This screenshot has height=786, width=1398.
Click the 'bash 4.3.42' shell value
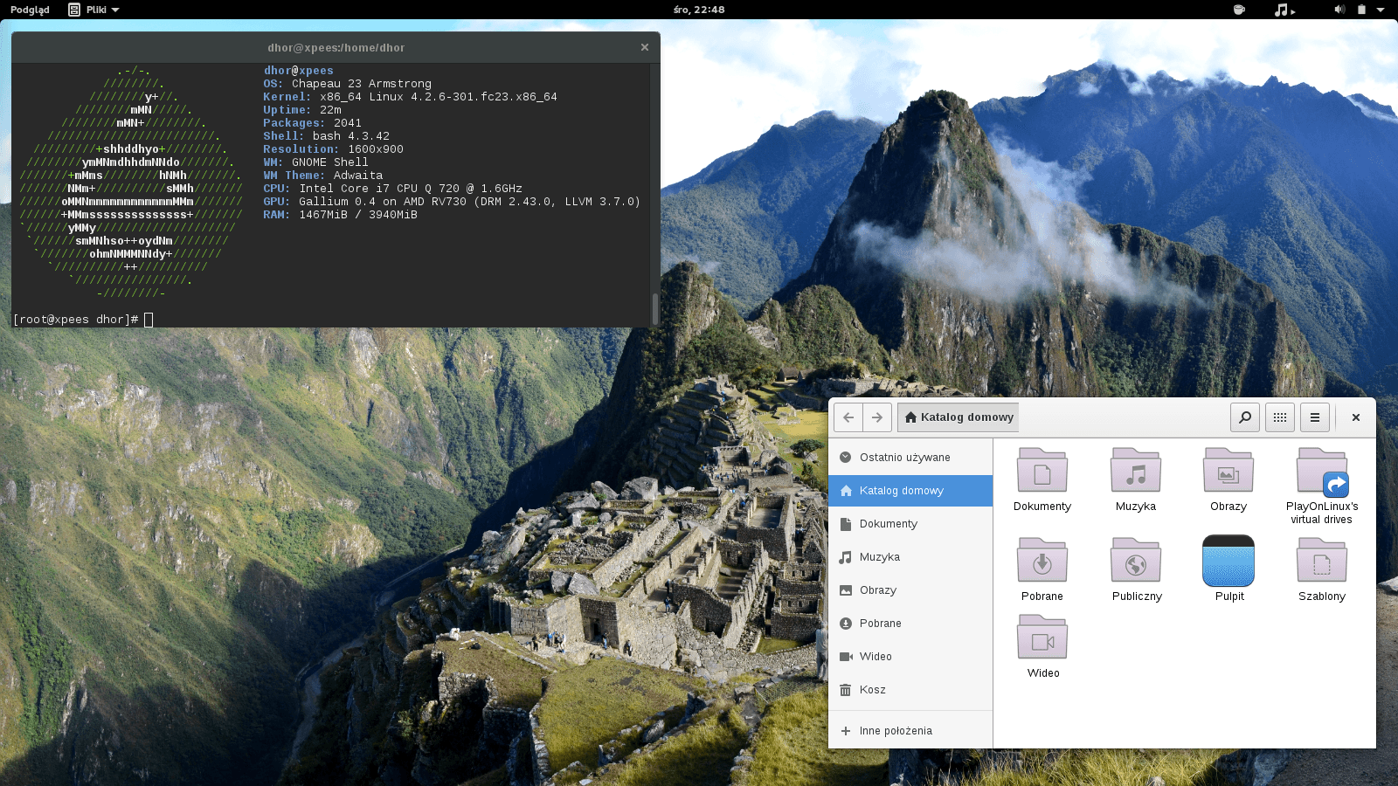coord(351,136)
